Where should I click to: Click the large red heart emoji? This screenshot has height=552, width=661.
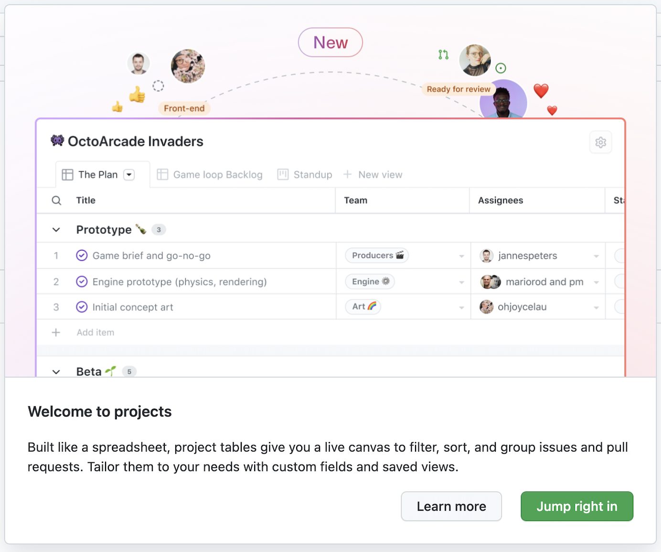[541, 90]
